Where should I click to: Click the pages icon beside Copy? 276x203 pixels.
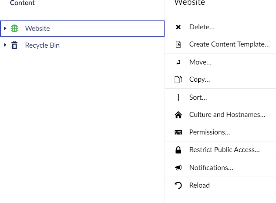pyautogui.click(x=178, y=80)
